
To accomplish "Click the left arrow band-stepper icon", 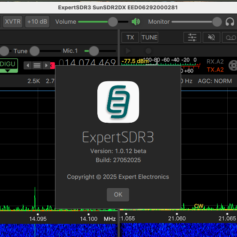I will (x=28, y=66).
